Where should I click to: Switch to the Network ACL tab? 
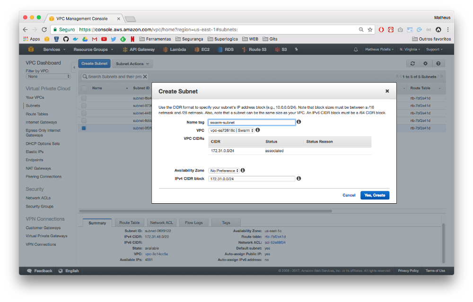click(162, 223)
